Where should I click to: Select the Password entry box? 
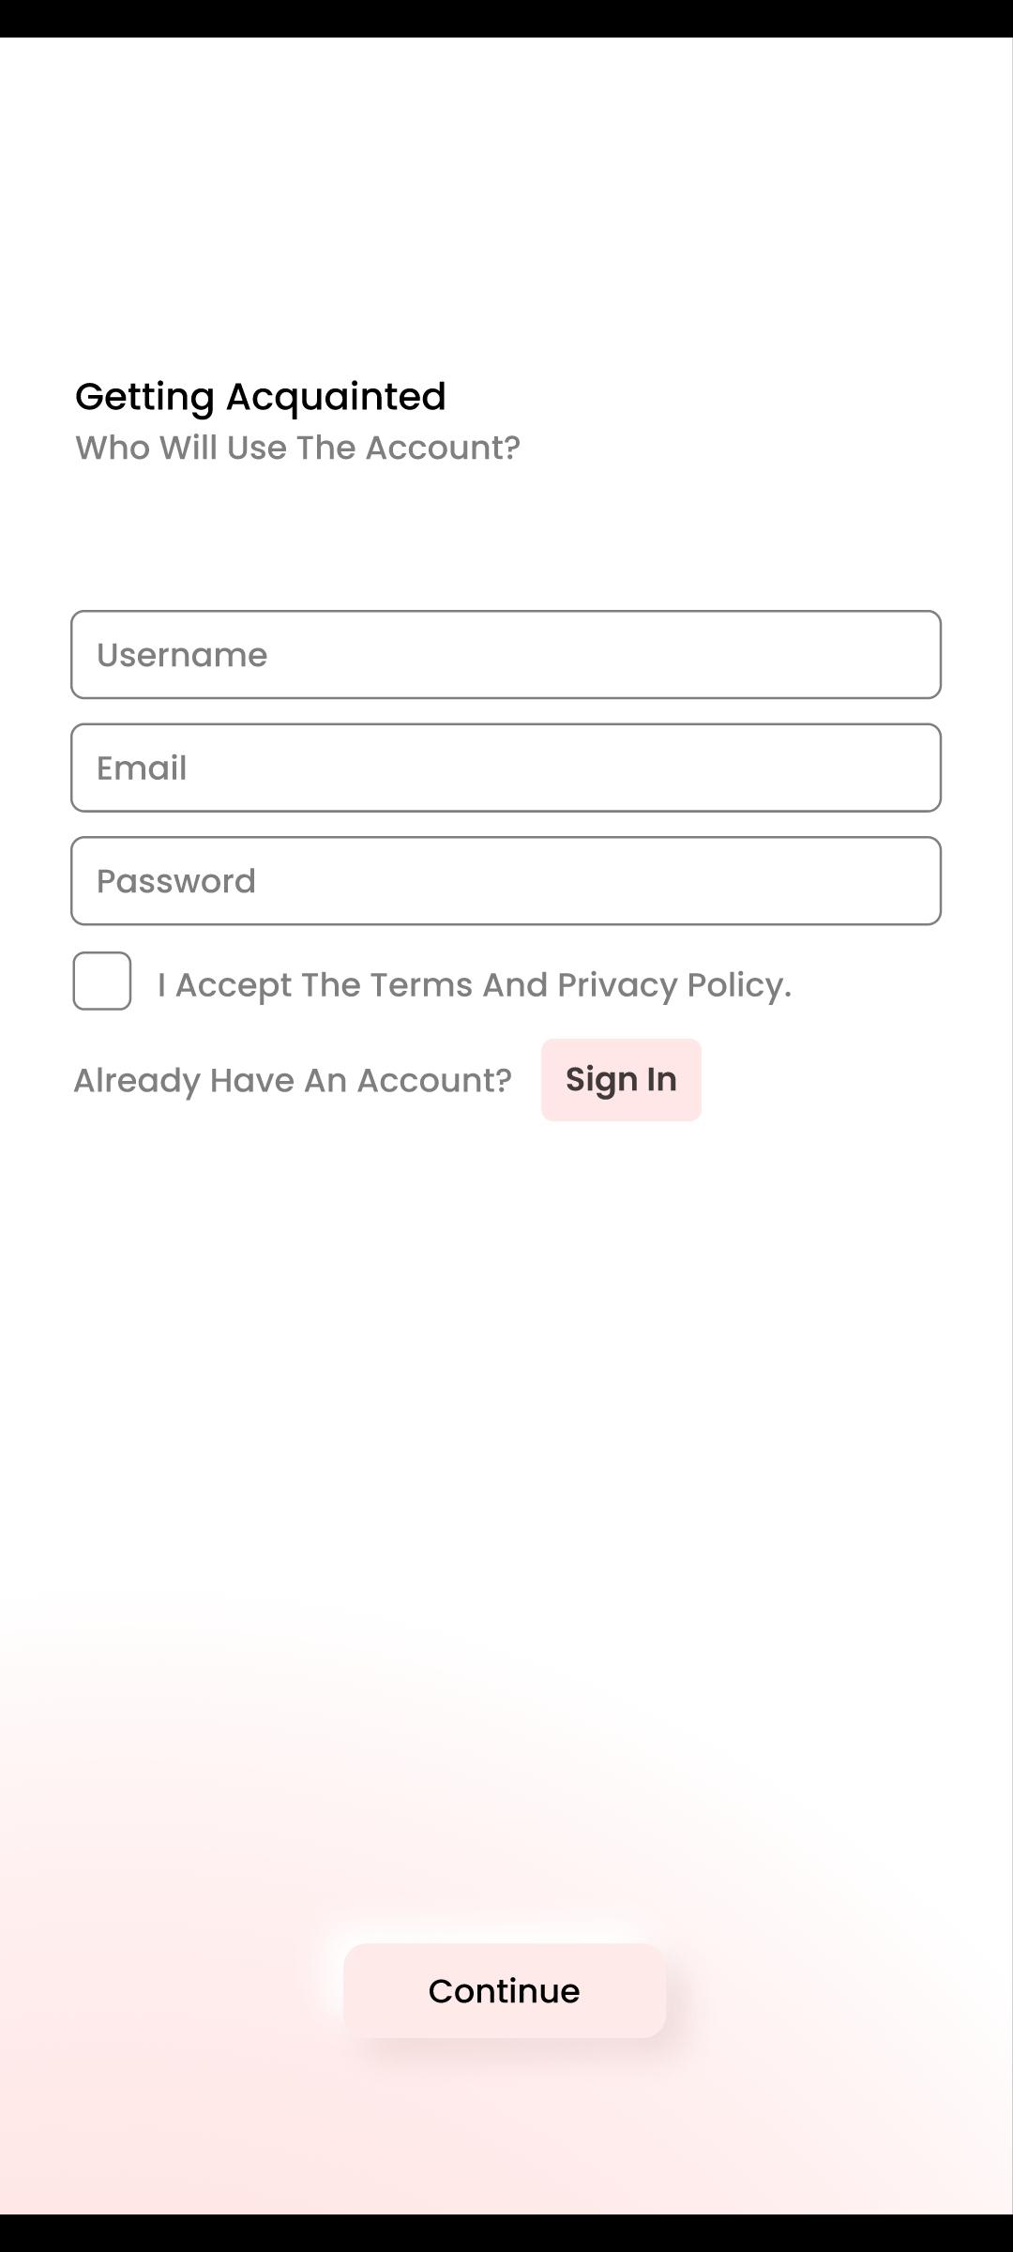click(x=506, y=881)
